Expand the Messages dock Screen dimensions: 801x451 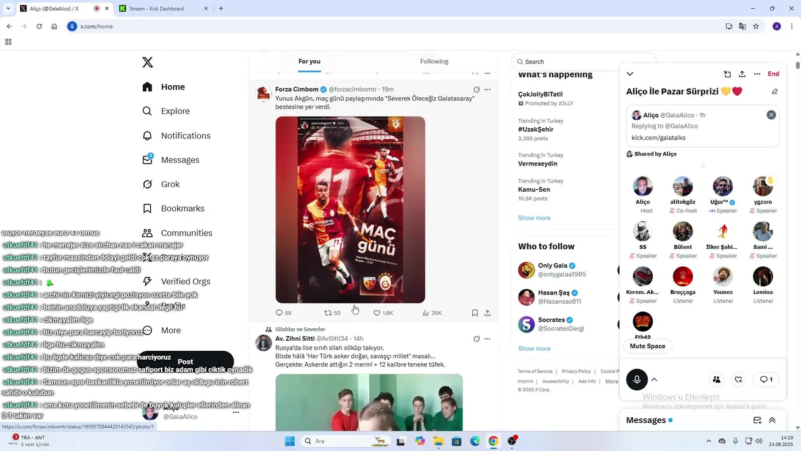(x=772, y=420)
